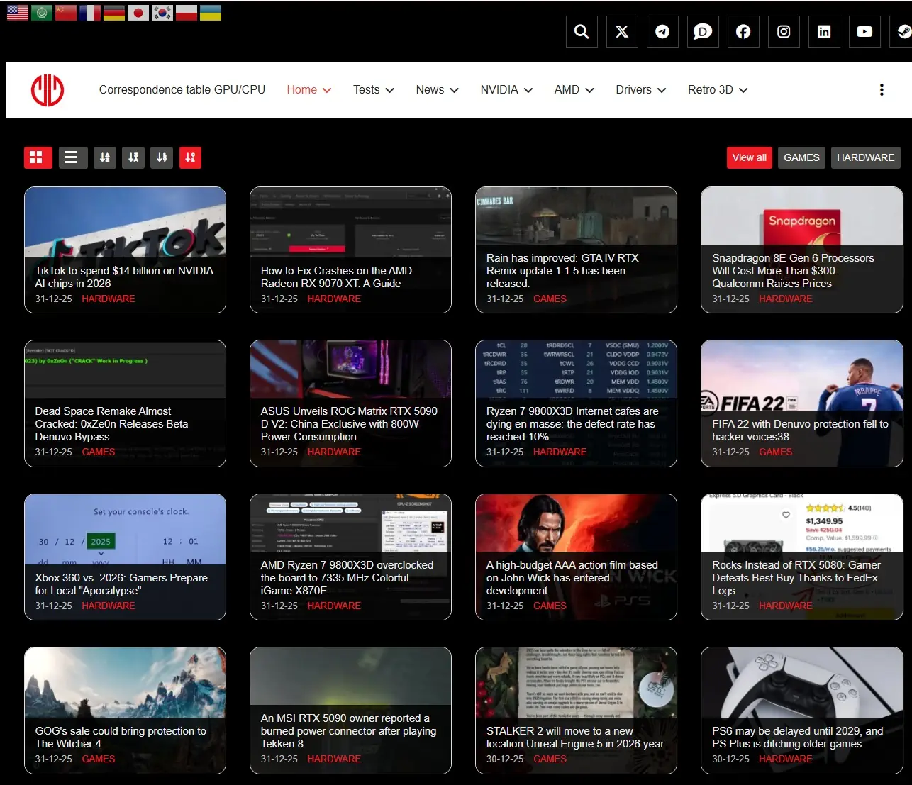Image resolution: width=912 pixels, height=785 pixels.
Task: Expand the Drivers menu
Action: click(x=641, y=90)
